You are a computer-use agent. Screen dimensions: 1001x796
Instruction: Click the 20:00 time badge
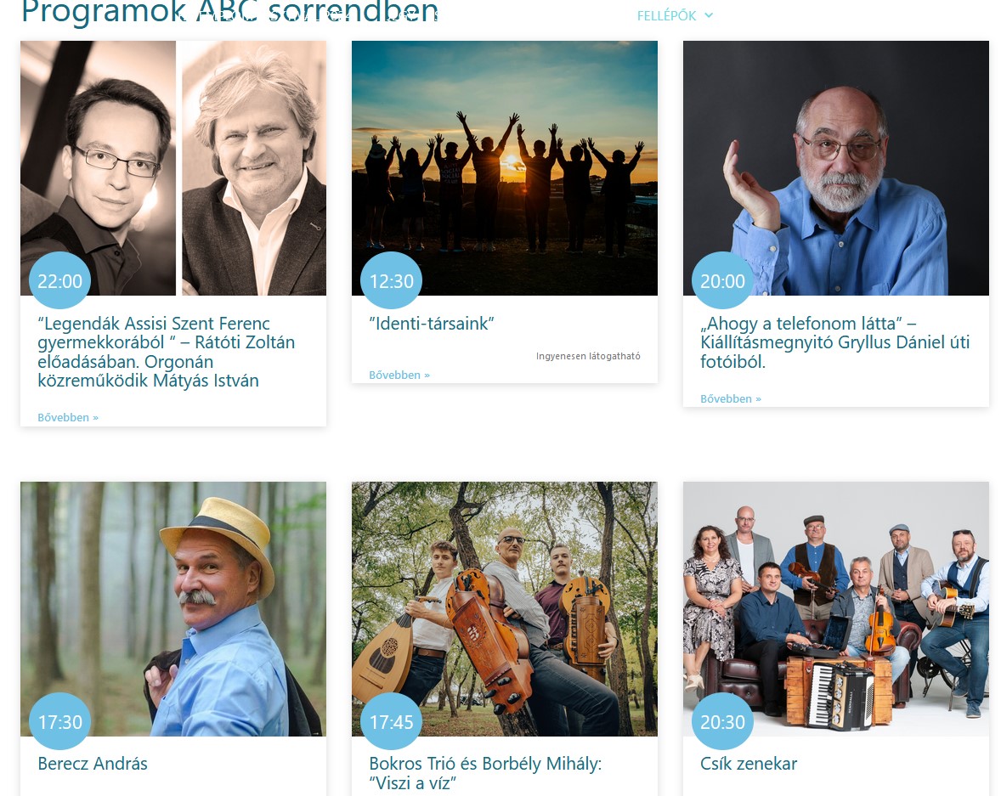pyautogui.click(x=722, y=281)
